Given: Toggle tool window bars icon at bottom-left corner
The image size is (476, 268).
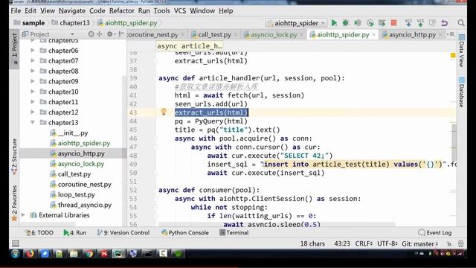Looking at the screenshot, I should (x=16, y=243).
